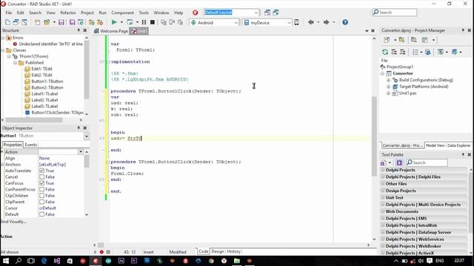Toggle ClipParent checkbox

point(41,202)
